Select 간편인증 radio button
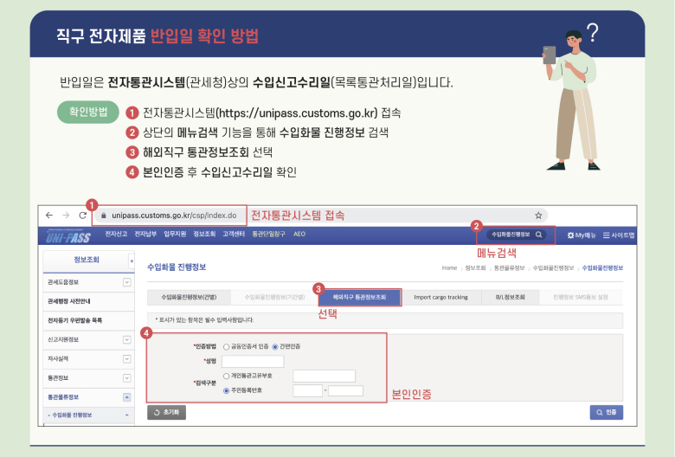Image resolution: width=675 pixels, height=457 pixels. [275, 347]
